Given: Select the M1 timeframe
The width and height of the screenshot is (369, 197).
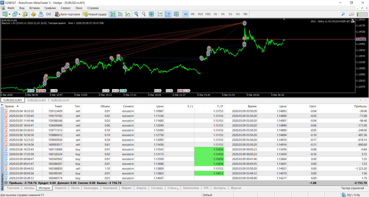Looking at the screenshot, I should pyautogui.click(x=186, y=14).
